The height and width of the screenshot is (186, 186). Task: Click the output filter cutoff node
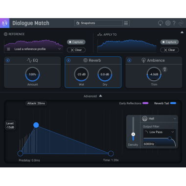click(x=170, y=139)
